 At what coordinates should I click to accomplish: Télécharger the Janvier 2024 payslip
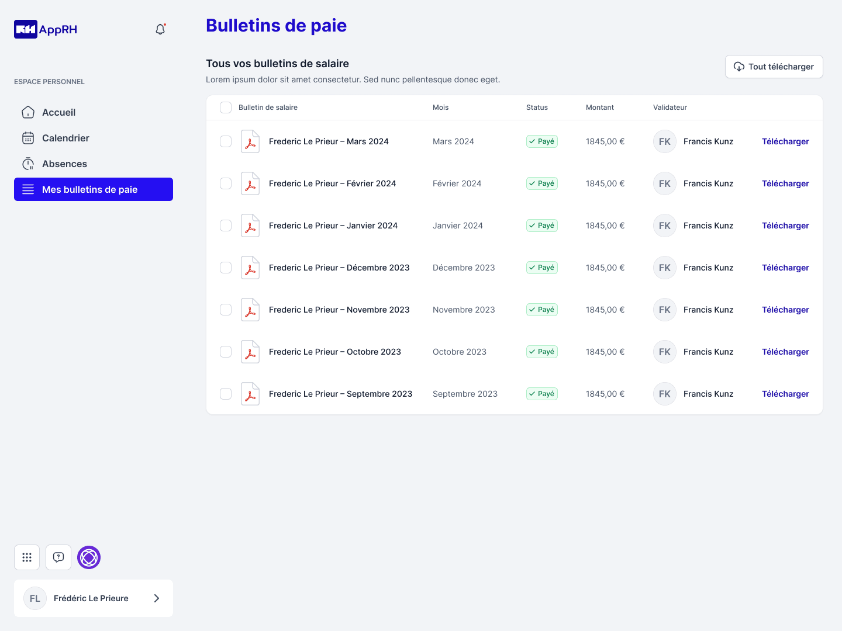pos(785,226)
